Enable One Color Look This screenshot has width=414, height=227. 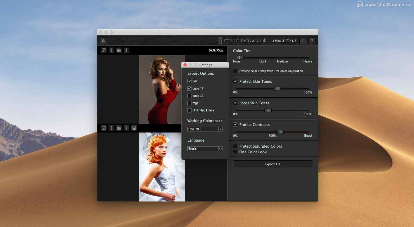point(235,152)
